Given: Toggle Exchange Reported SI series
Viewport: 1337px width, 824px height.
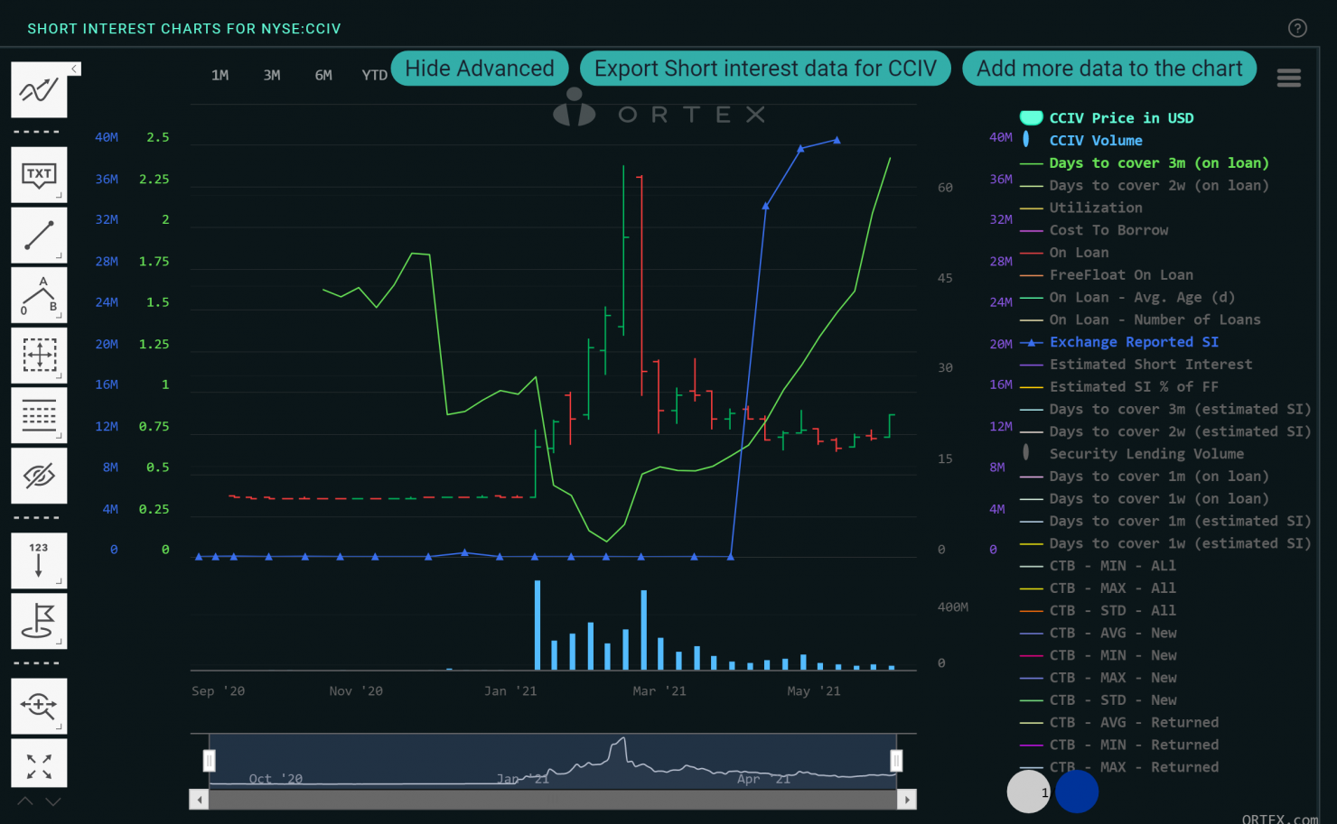Looking at the screenshot, I should point(1119,342).
